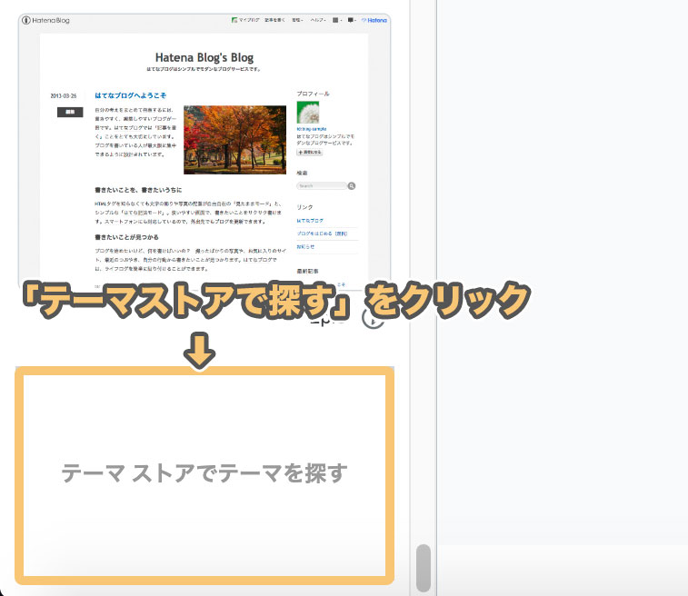Open the notifications speech-bubble icon
688x596 pixels.
[352, 19]
